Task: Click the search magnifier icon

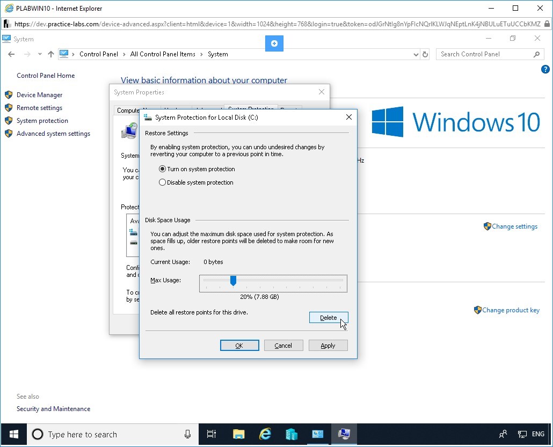Action: (536, 54)
